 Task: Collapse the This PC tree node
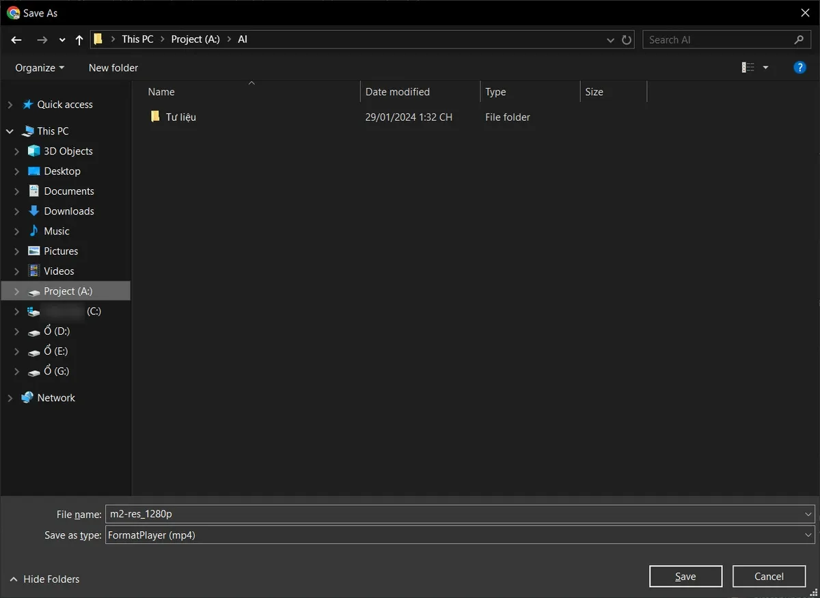pos(10,131)
